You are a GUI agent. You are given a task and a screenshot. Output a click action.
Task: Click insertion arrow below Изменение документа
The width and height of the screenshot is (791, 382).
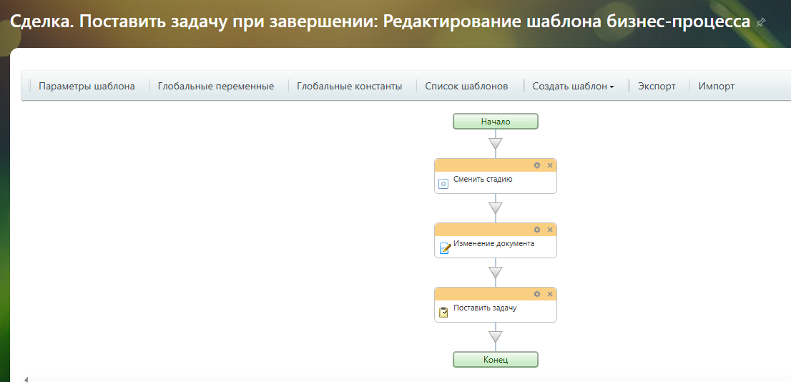pos(496,273)
